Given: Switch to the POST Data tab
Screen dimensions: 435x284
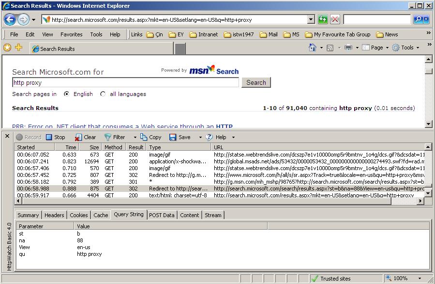Looking at the screenshot, I should (x=162, y=215).
